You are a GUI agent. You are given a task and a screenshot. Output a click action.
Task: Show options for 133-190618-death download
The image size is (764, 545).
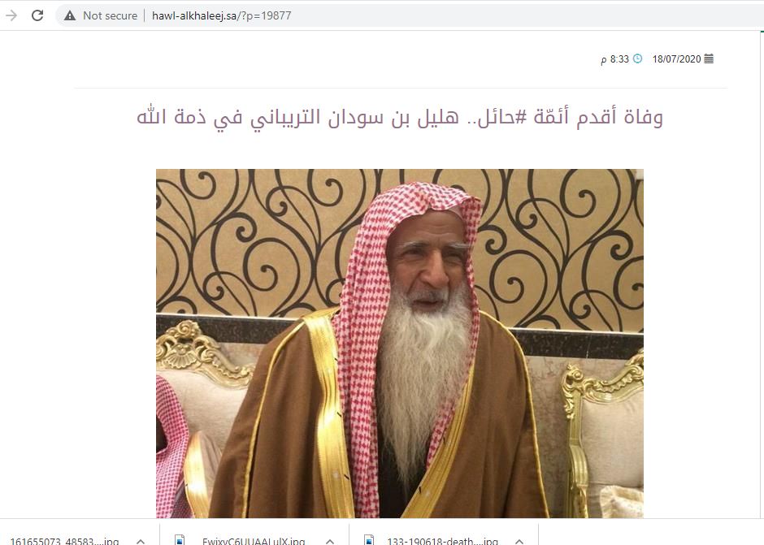(519, 541)
